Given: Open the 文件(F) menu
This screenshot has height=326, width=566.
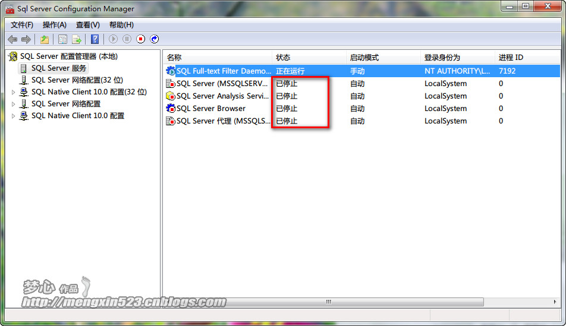Looking at the screenshot, I should tap(22, 25).
